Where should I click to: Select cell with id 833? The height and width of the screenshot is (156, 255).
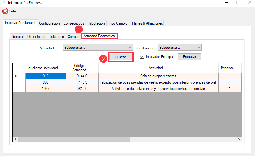click(x=46, y=82)
